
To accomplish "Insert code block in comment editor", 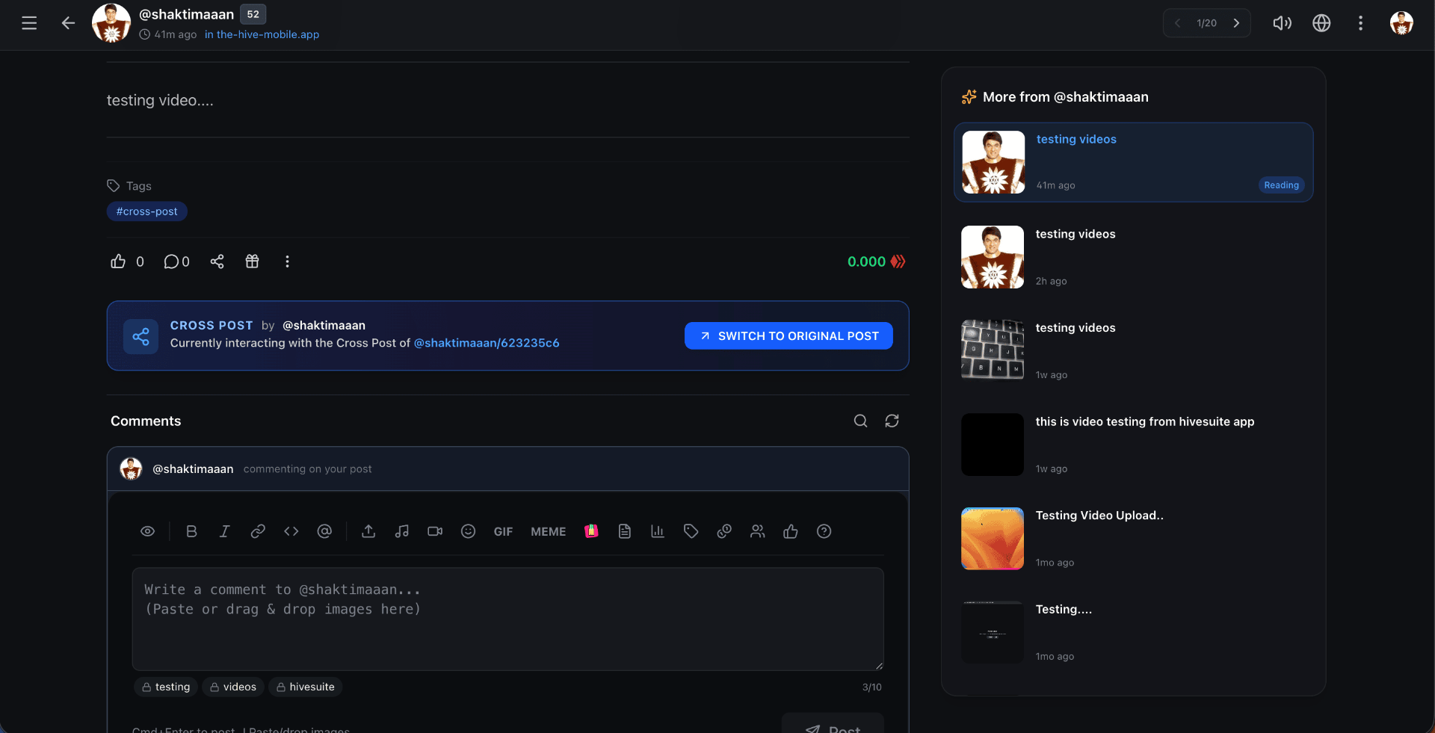I will pos(291,531).
